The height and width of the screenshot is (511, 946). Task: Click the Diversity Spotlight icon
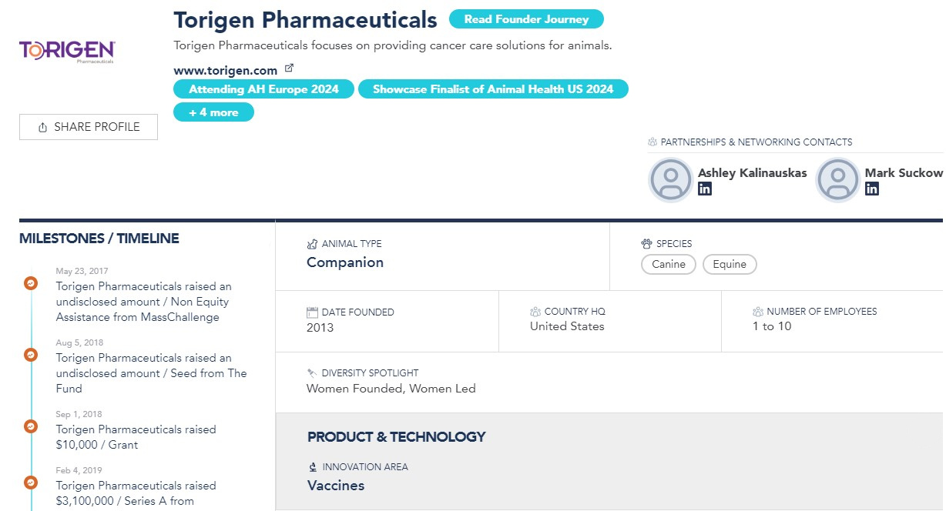click(312, 373)
